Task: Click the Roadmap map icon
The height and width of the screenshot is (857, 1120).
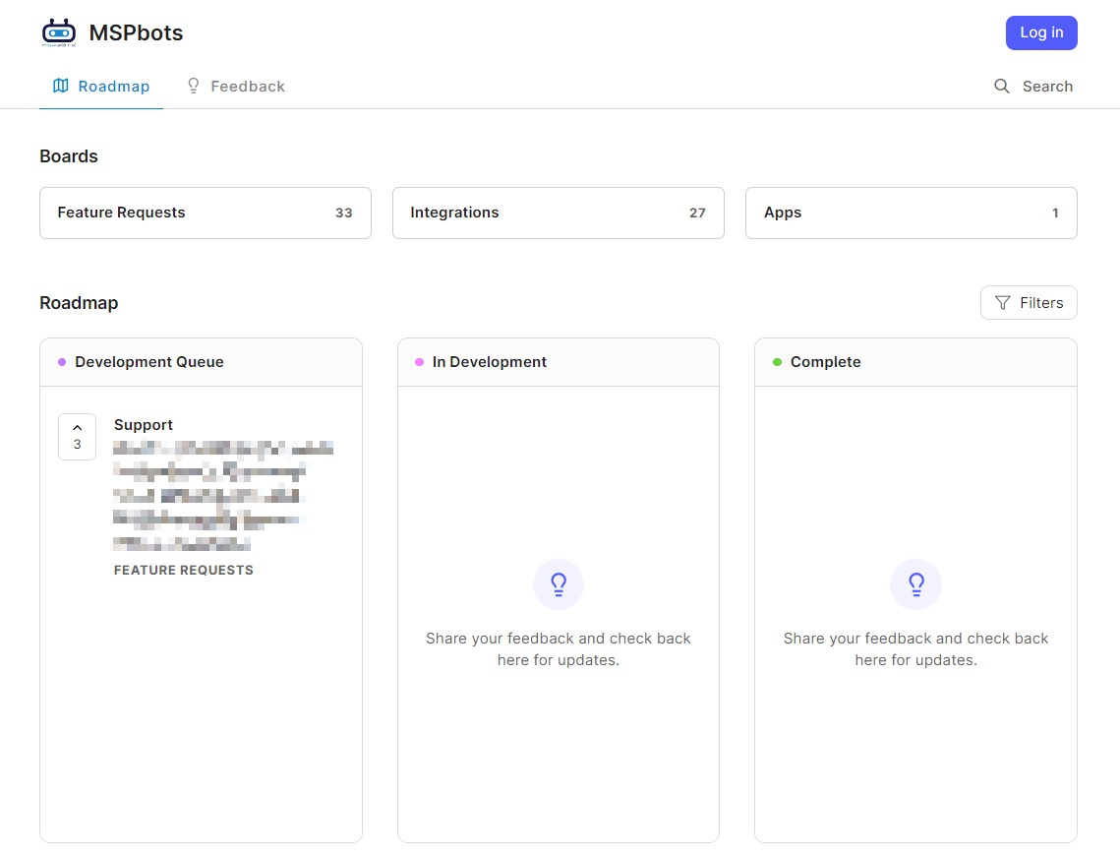Action: (61, 86)
